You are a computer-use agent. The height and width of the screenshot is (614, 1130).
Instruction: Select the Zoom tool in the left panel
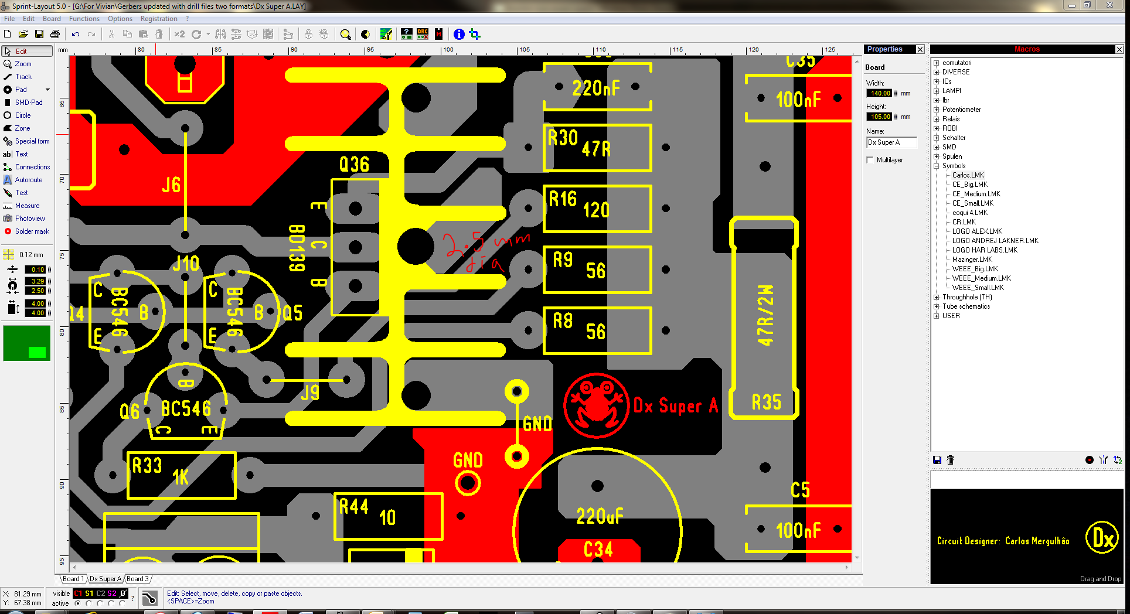click(x=27, y=64)
